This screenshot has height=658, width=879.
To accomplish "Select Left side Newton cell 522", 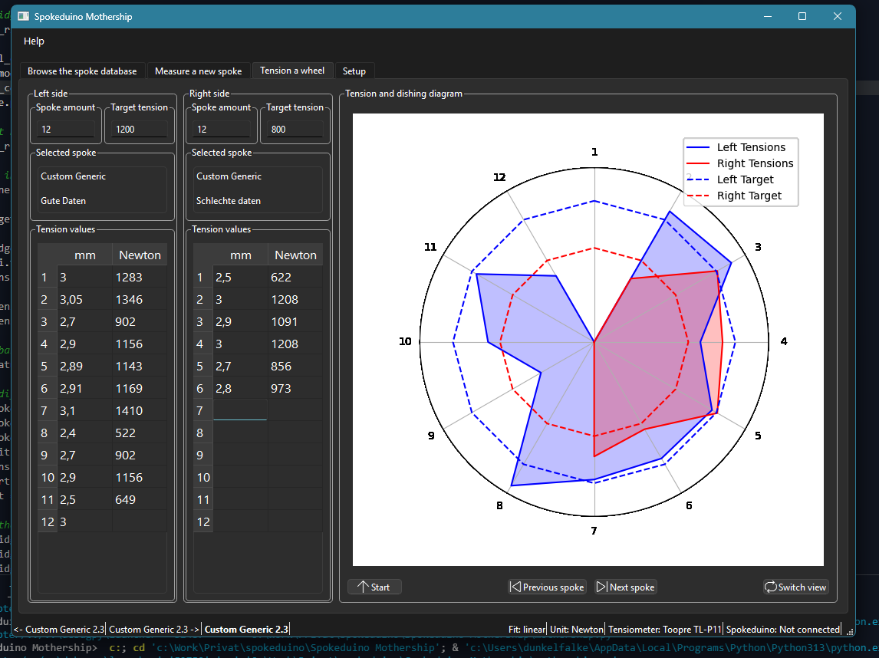I will click(140, 433).
